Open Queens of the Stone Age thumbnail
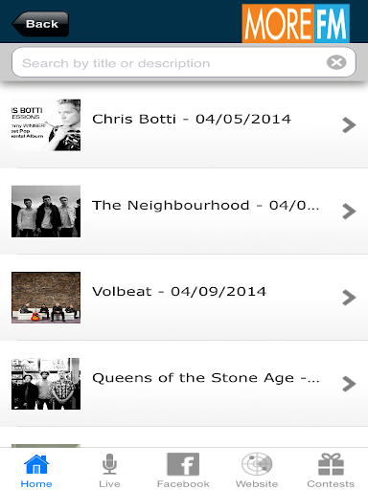368x490 pixels. tap(46, 384)
